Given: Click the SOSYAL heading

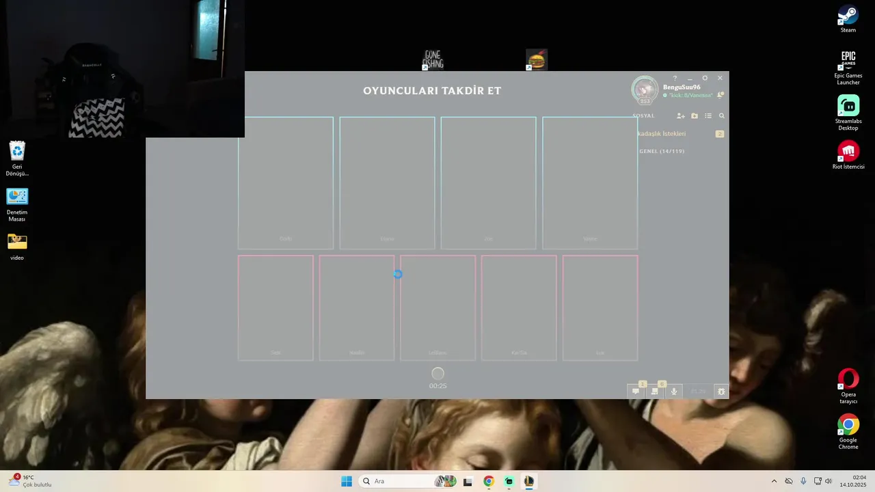Looking at the screenshot, I should [644, 116].
